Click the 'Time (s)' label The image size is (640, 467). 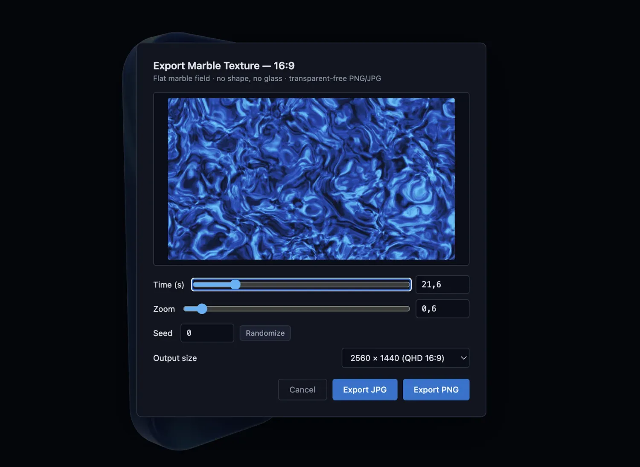(169, 285)
